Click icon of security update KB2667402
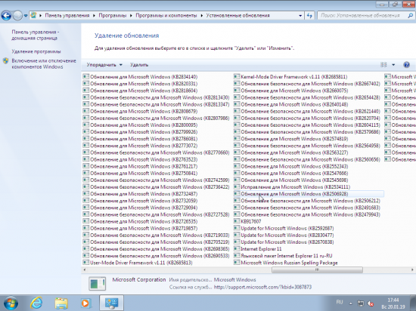Viewport: 416px width, 311px height. click(237, 84)
